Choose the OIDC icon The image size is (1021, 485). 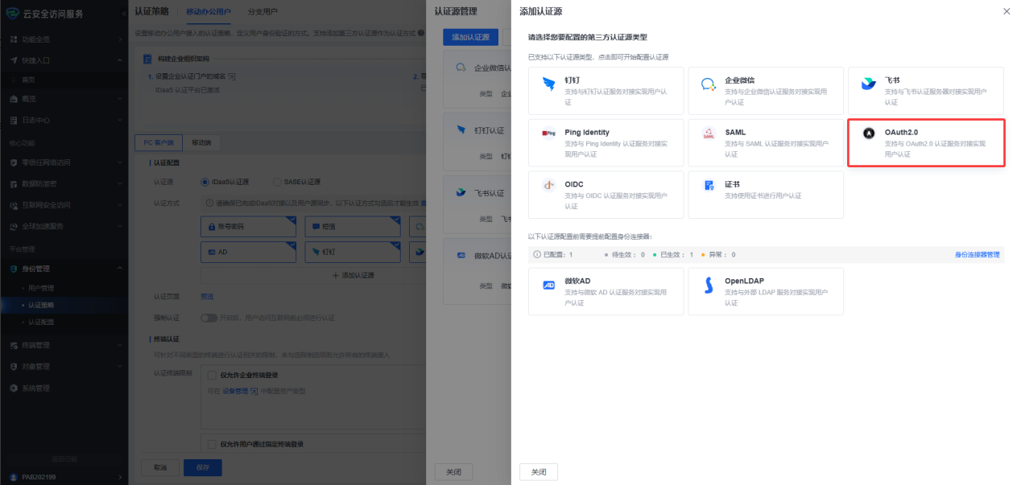pyautogui.click(x=549, y=185)
